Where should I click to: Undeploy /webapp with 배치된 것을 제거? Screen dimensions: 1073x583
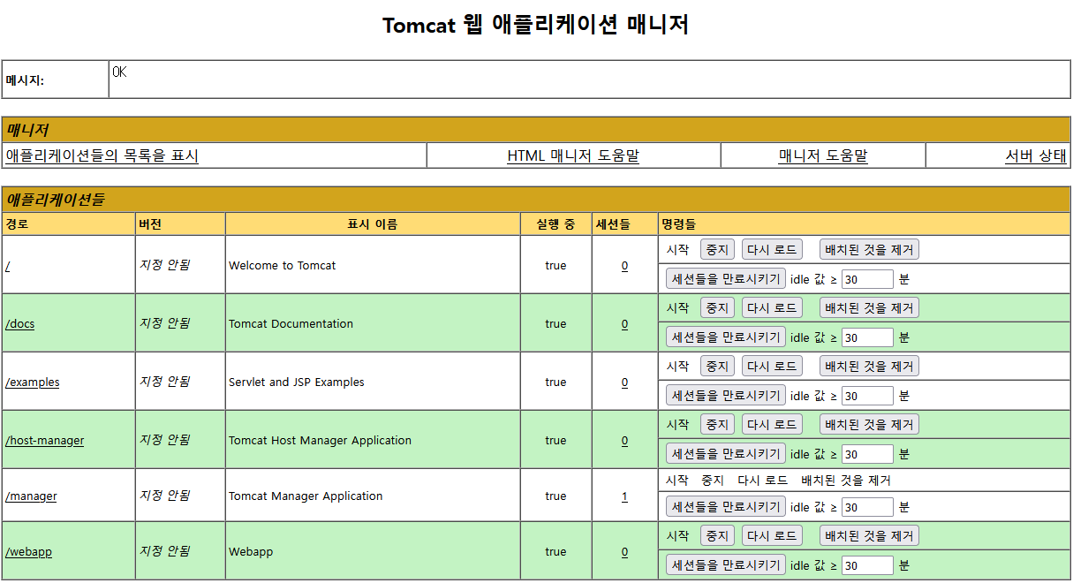870,536
